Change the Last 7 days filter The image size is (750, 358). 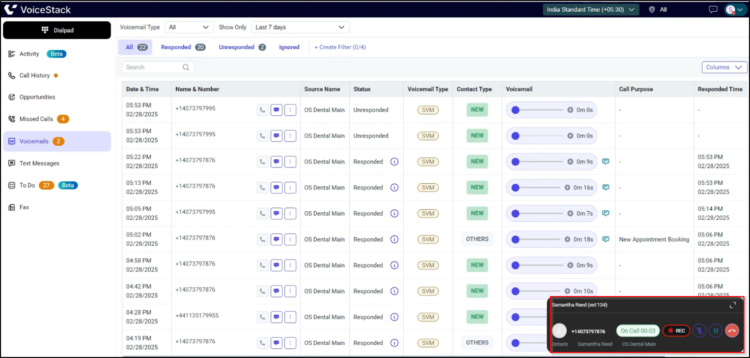pos(300,27)
